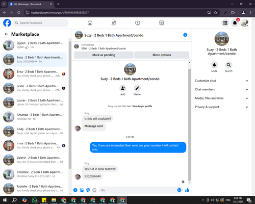Image resolution: width=255 pixels, height=204 pixels.
Task: Expand Customize chat section
Action: pos(221,81)
